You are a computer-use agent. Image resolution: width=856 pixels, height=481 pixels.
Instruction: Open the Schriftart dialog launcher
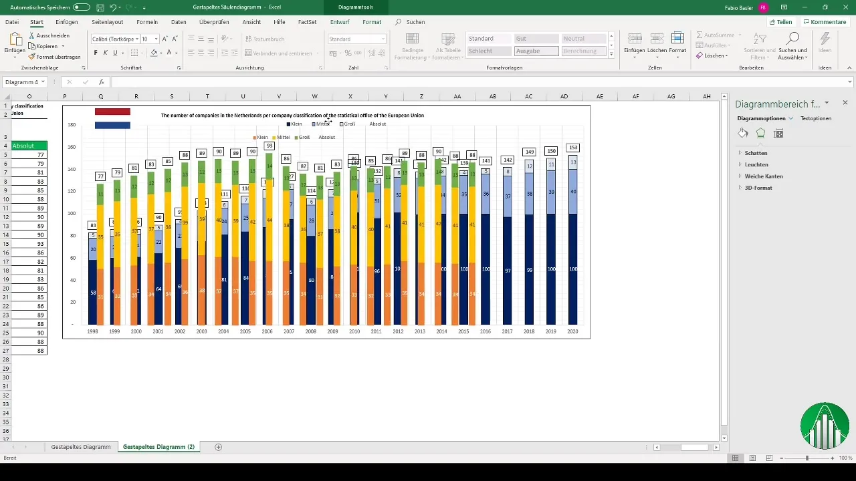pos(179,68)
